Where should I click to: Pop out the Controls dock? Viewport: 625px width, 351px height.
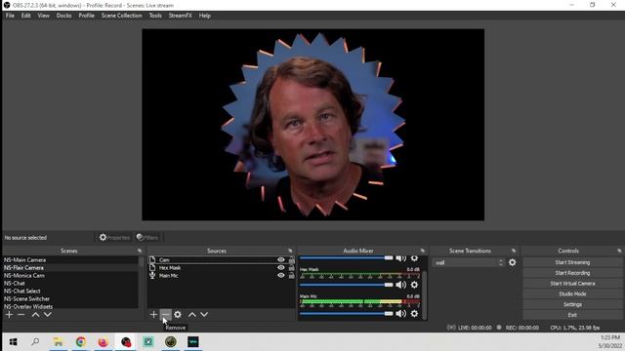click(619, 251)
